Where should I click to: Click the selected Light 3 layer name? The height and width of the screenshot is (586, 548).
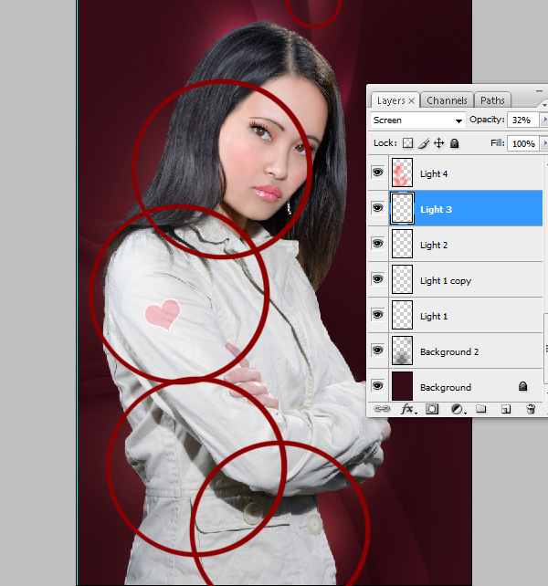[436, 209]
